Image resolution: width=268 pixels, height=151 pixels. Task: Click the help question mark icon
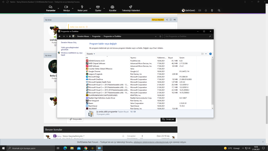click(x=210, y=54)
